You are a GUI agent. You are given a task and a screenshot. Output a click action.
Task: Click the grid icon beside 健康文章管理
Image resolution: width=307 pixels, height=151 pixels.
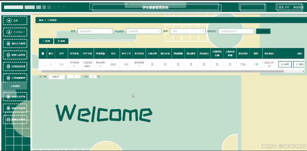point(8,55)
